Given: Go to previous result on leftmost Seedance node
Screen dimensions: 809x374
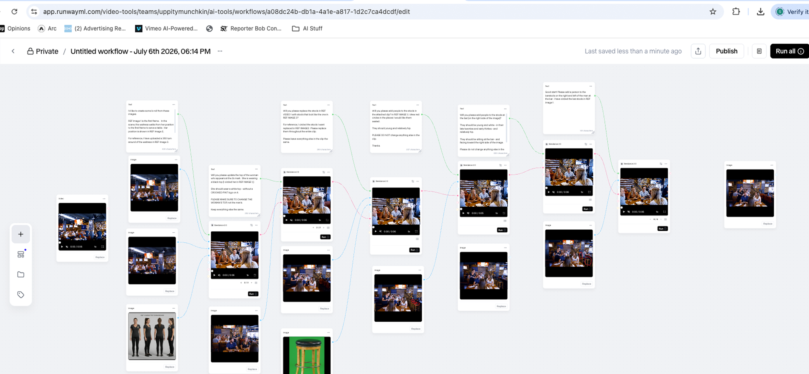Looking at the screenshot, I should click(241, 282).
